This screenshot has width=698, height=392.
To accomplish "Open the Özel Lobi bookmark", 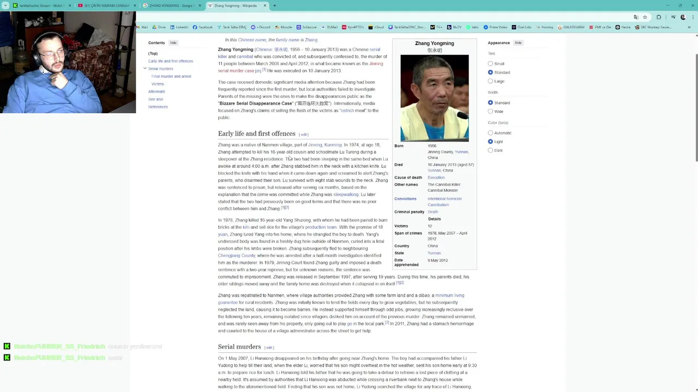I will click(521, 27).
